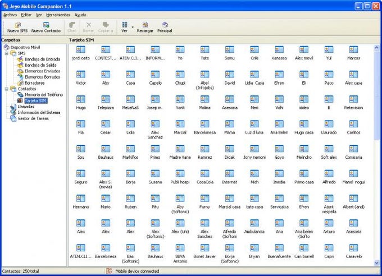
Task: Create a new SMS message
Action: click(17, 27)
